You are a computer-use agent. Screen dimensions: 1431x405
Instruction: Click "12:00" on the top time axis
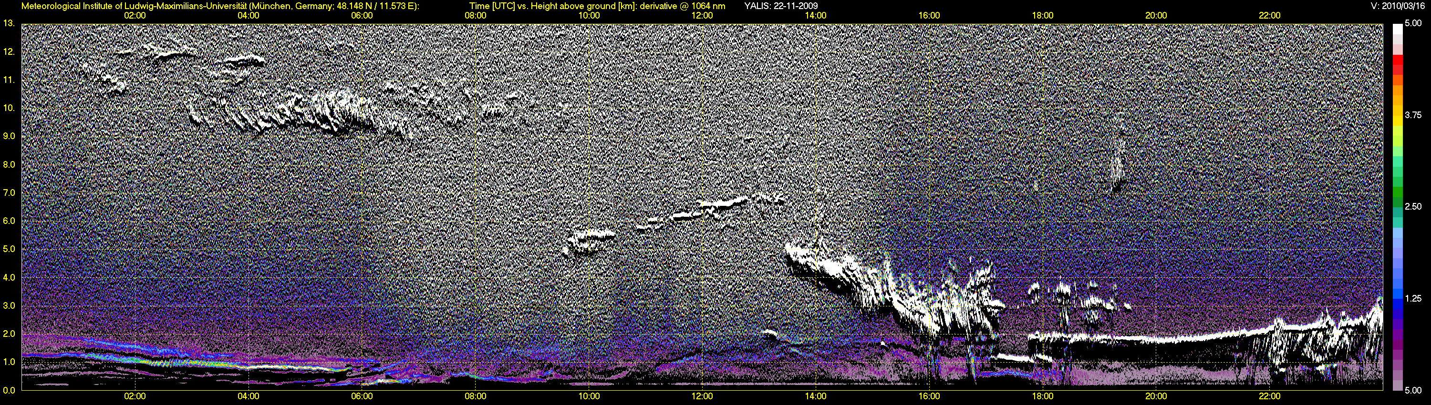click(x=702, y=16)
